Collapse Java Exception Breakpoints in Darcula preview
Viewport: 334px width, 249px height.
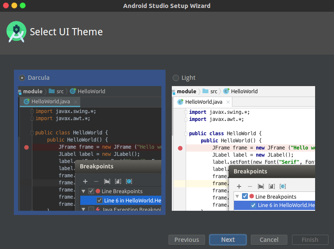[84, 209]
